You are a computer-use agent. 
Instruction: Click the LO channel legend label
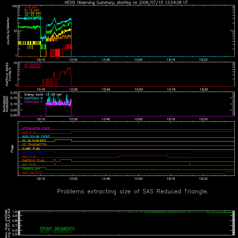click(33, 64)
